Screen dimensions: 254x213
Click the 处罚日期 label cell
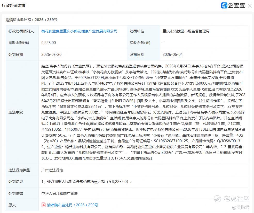click(22, 55)
